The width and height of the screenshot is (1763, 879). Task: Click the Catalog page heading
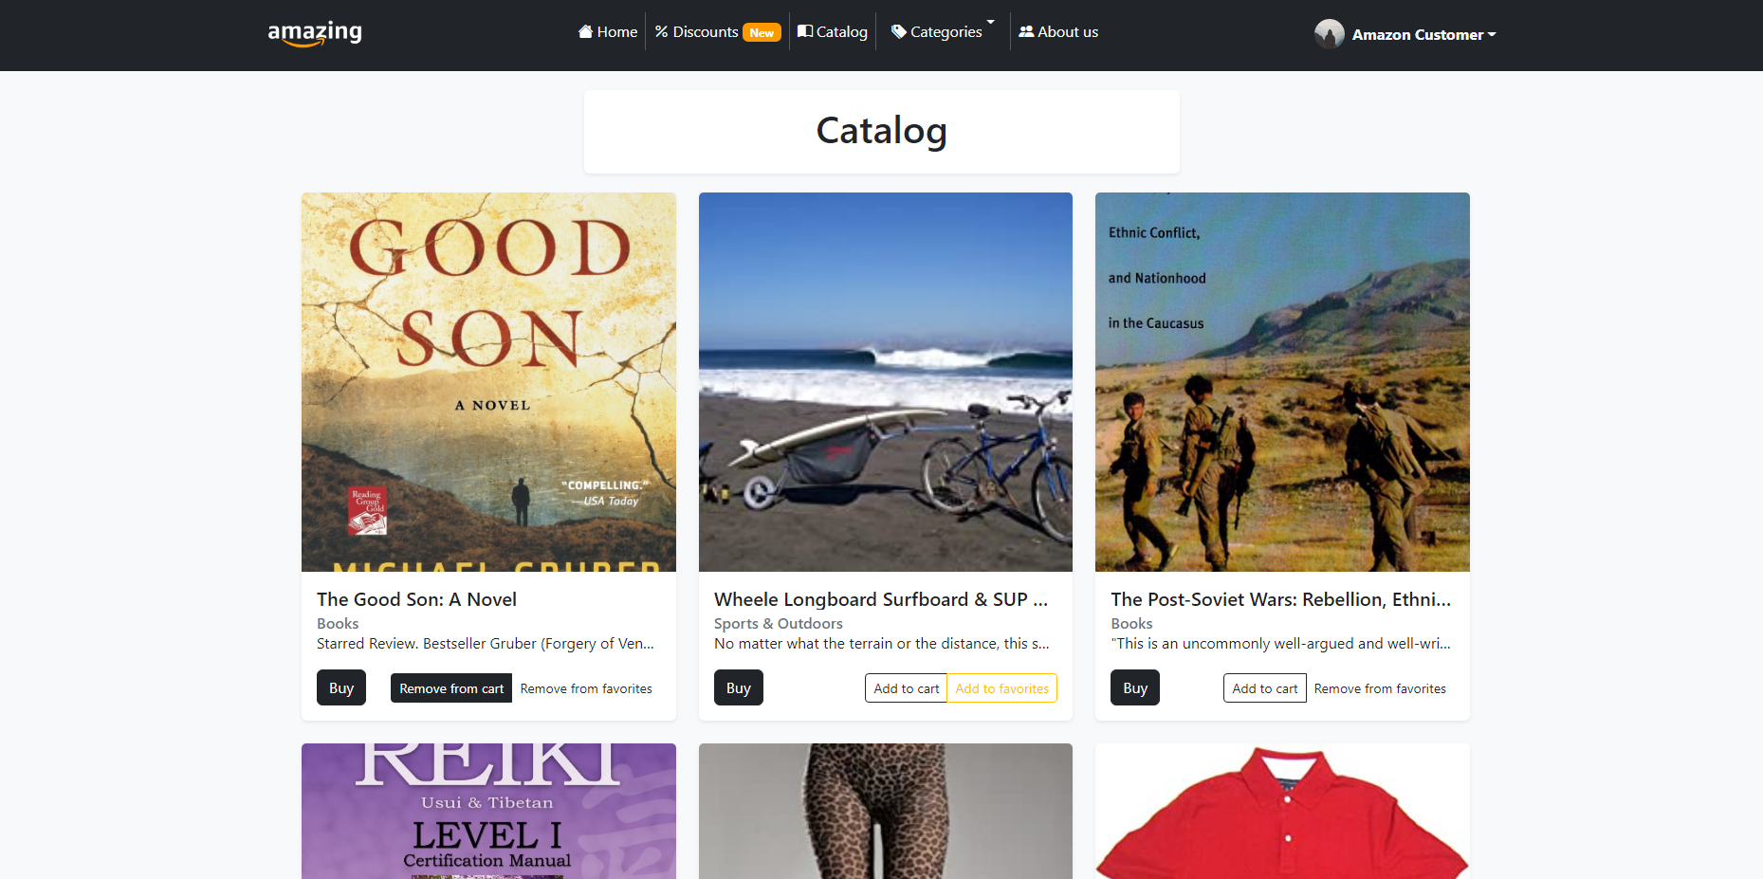click(x=882, y=131)
